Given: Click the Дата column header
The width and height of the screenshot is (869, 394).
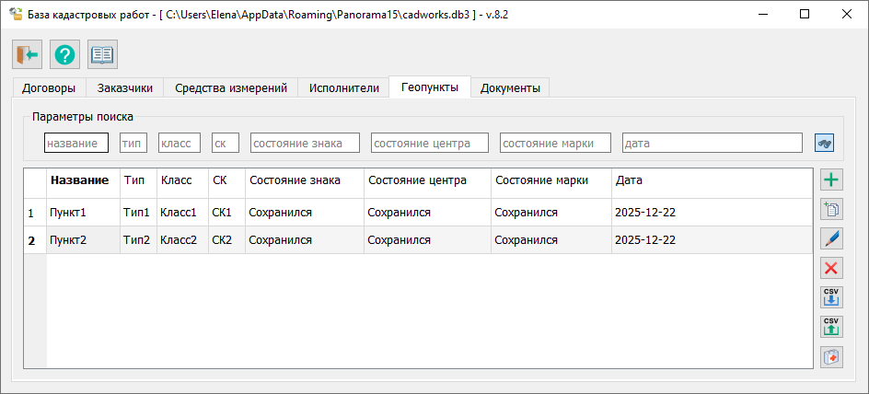Looking at the screenshot, I should [713, 183].
